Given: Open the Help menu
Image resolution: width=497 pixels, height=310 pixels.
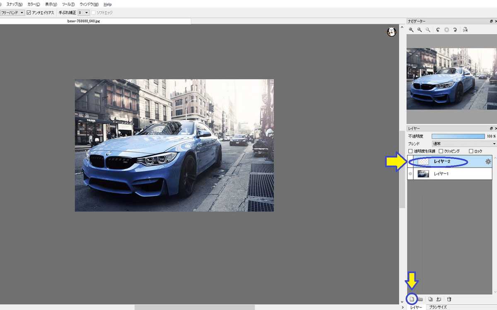Looking at the screenshot, I should [108, 4].
